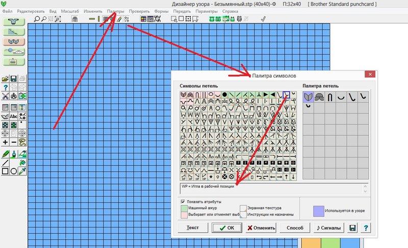The image size is (408, 248).
Task: Select the straight line tool
Action: click(5, 163)
